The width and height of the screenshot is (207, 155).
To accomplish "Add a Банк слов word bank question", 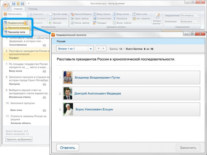I will [140, 14].
